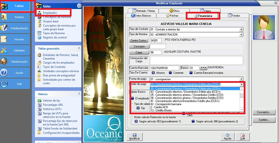Click the Ayuda question mark icon in sidebar
The width and height of the screenshot is (279, 143).
click(4, 73)
